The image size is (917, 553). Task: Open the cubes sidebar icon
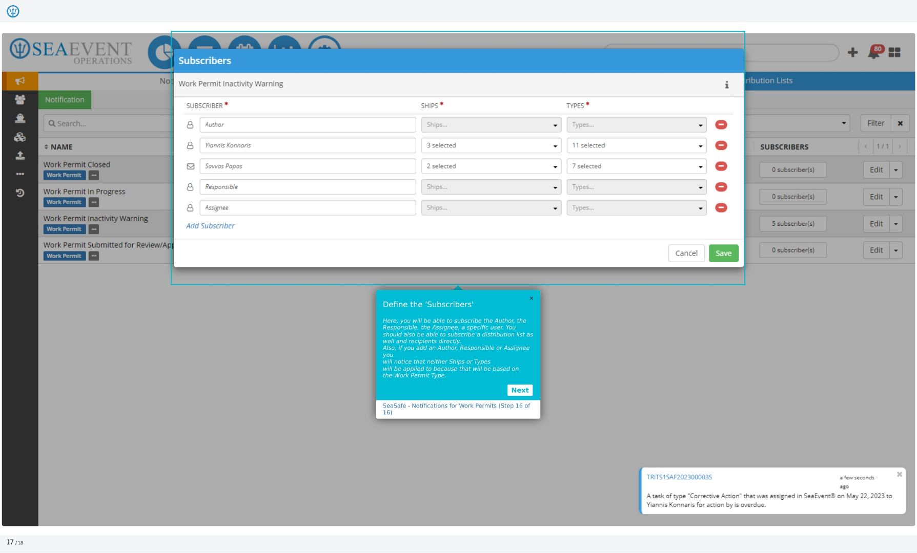point(20,137)
